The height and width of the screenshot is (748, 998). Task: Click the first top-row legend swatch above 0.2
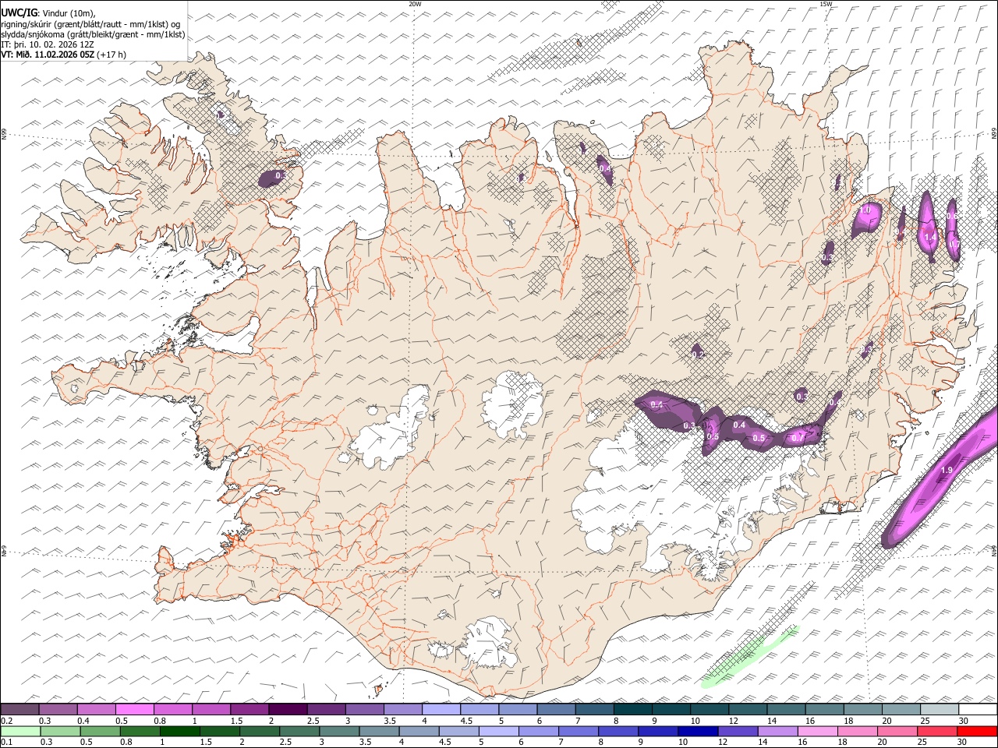coord(19,710)
